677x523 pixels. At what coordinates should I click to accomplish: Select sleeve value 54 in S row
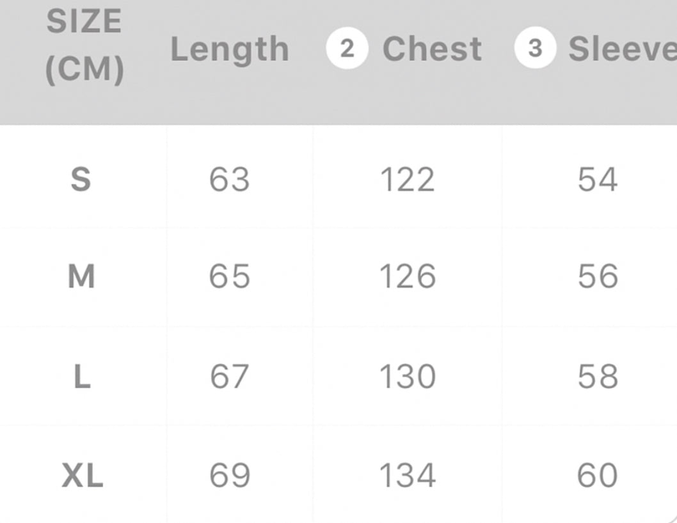pos(597,180)
